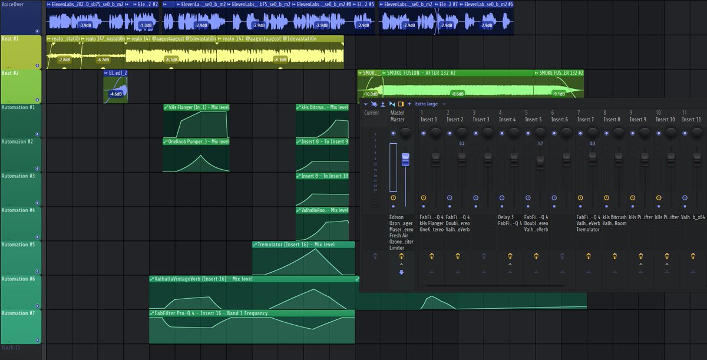Select the Current mixer channel label
Screen dimensions: 707x360
coord(372,113)
